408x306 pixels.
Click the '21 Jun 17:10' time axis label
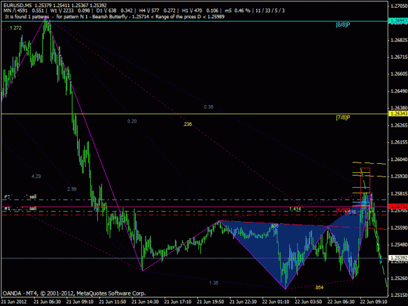pyautogui.click(x=178, y=302)
